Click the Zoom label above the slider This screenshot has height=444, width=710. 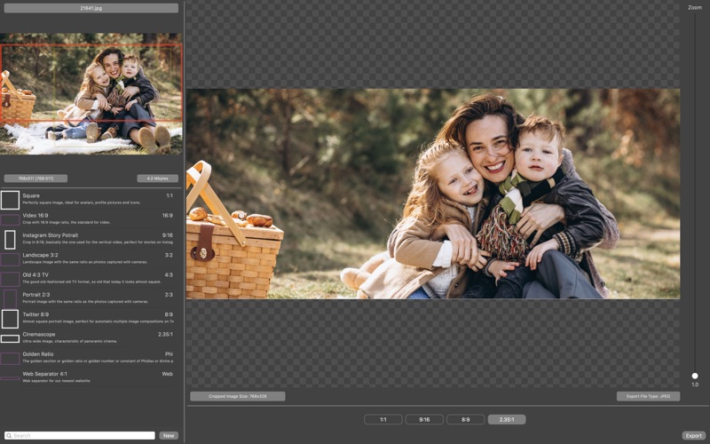pyautogui.click(x=695, y=7)
